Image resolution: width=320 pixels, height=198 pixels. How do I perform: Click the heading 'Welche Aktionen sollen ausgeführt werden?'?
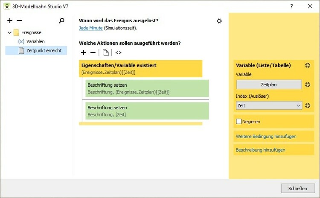click(130, 43)
